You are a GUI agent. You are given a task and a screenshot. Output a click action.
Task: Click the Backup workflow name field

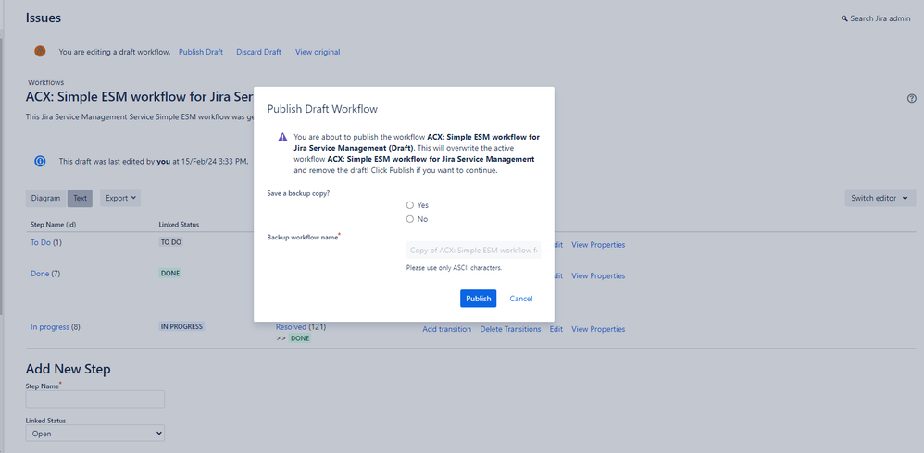coord(474,250)
